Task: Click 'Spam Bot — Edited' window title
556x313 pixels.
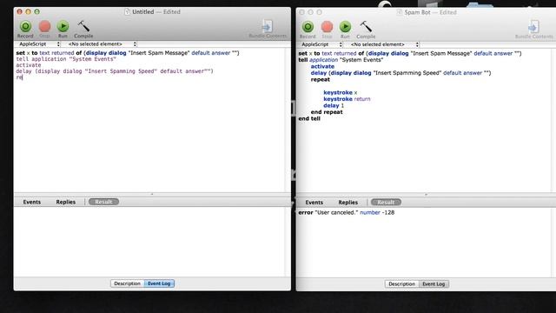Action: (431, 12)
